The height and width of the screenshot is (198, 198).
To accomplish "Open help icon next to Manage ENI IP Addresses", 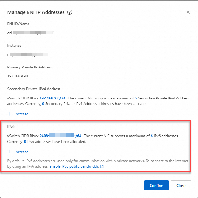I will [x=69, y=12].
